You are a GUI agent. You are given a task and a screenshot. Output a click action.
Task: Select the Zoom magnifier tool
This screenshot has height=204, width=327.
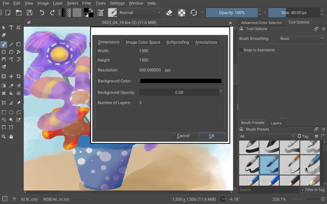(x=4, y=136)
